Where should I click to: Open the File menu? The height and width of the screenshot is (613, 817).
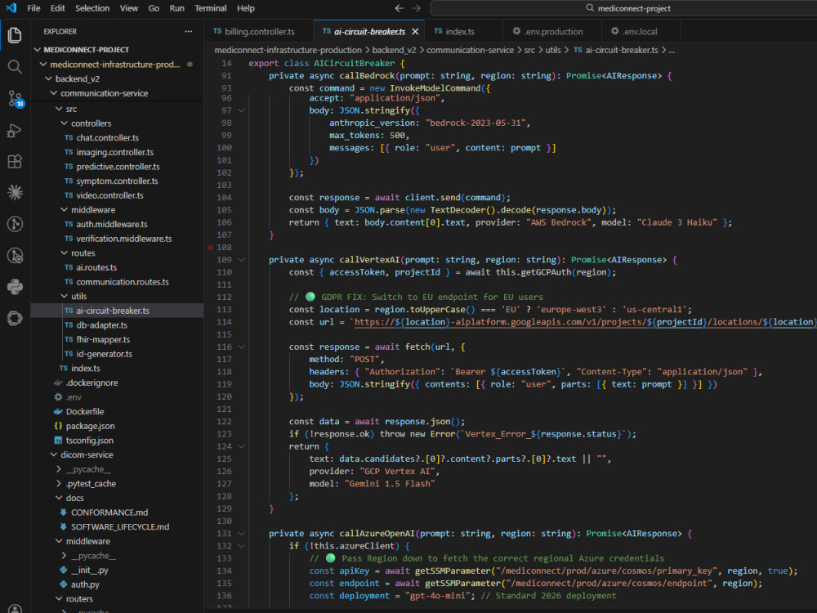(x=33, y=8)
